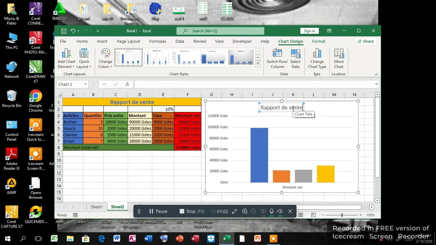Open the Undo history dropdown arrow

click(x=78, y=31)
